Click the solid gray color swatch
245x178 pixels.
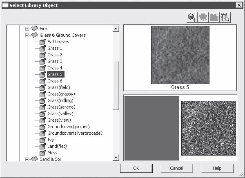click(152, 128)
